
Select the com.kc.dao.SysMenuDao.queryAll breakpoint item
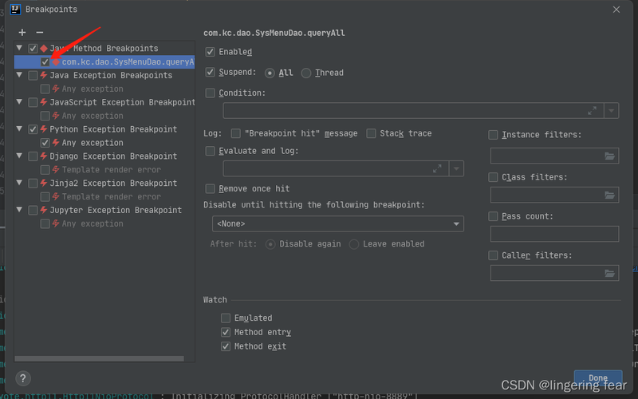(126, 61)
